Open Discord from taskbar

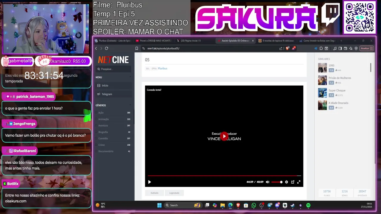pos(277,205)
